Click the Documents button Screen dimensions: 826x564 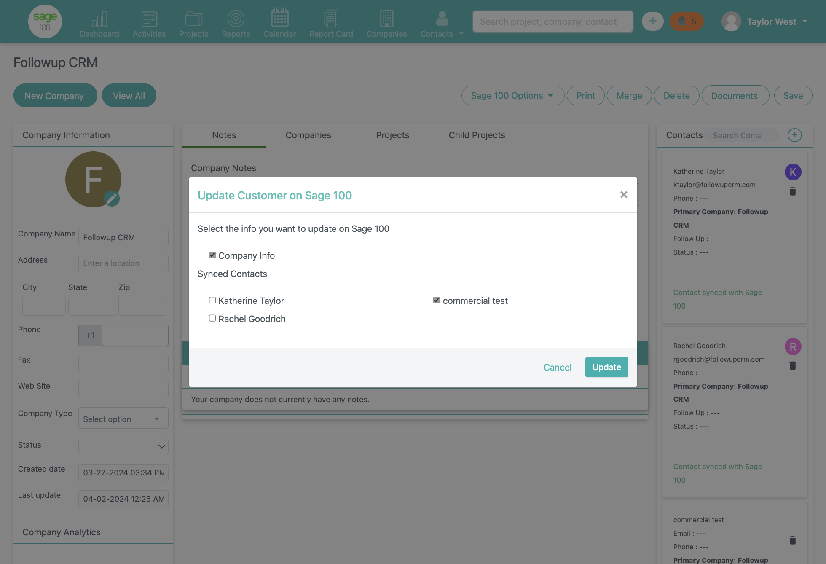(x=735, y=96)
